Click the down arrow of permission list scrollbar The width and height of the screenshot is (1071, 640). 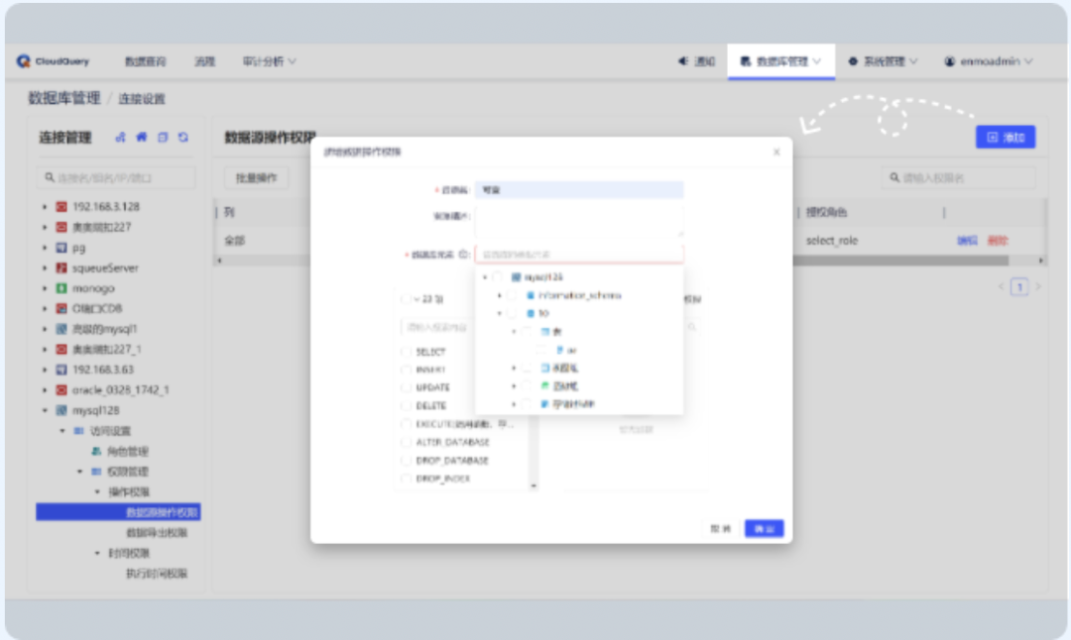(x=534, y=485)
